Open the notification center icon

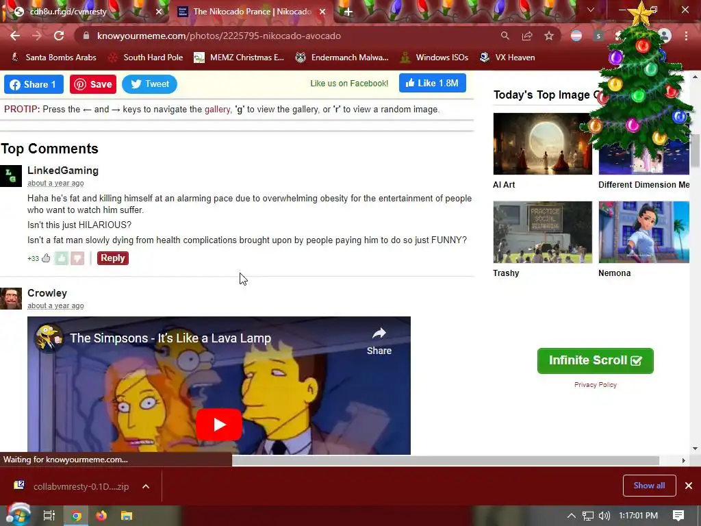point(678,516)
